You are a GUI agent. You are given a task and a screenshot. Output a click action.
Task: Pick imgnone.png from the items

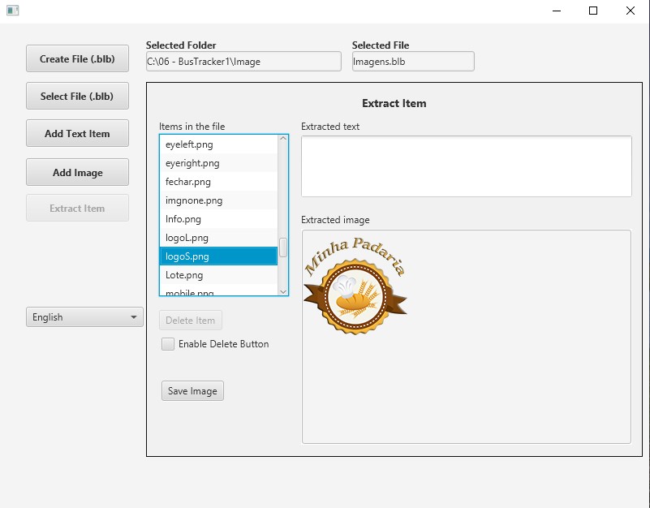[x=218, y=200]
